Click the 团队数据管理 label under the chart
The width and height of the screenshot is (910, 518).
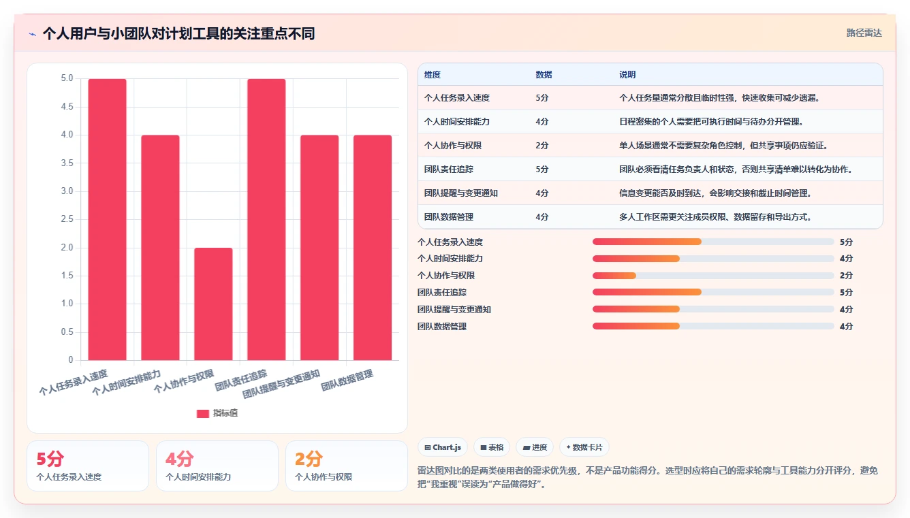tap(347, 381)
